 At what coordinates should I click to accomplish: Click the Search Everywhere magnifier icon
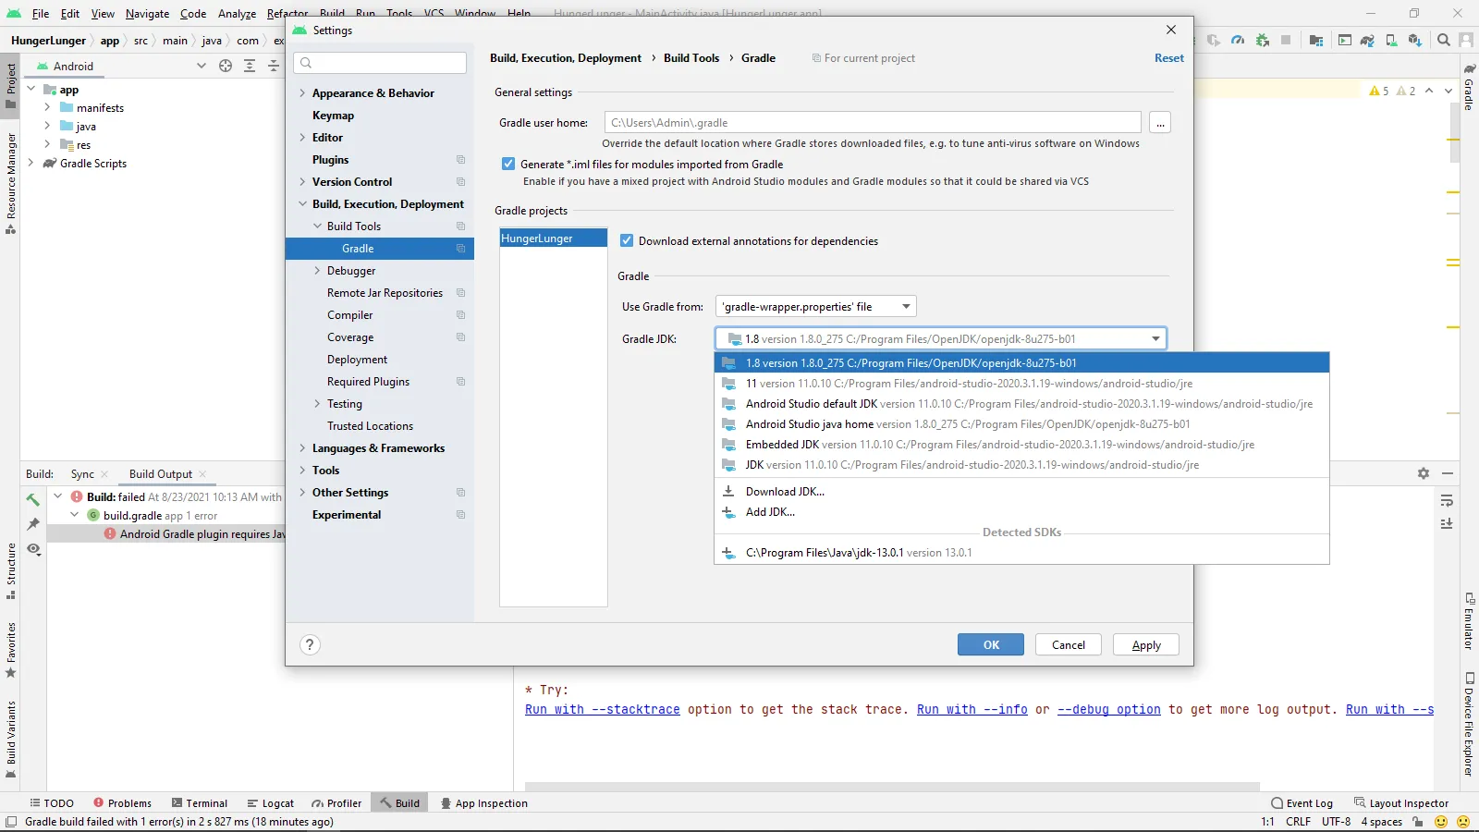click(x=1444, y=41)
